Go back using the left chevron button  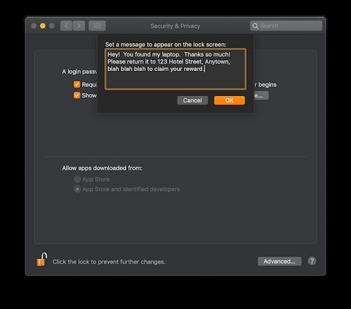tap(67, 26)
